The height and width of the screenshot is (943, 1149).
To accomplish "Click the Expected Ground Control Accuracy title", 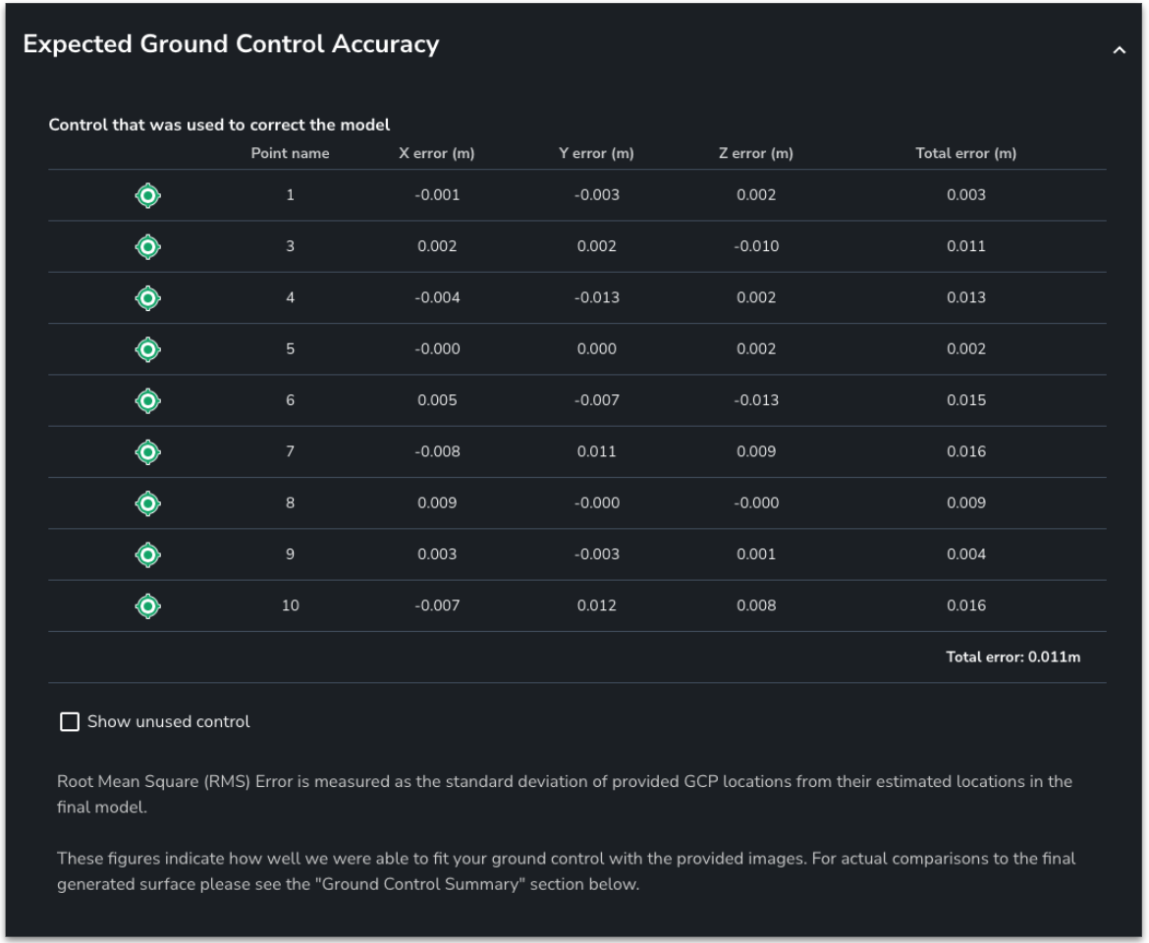I will (231, 44).
